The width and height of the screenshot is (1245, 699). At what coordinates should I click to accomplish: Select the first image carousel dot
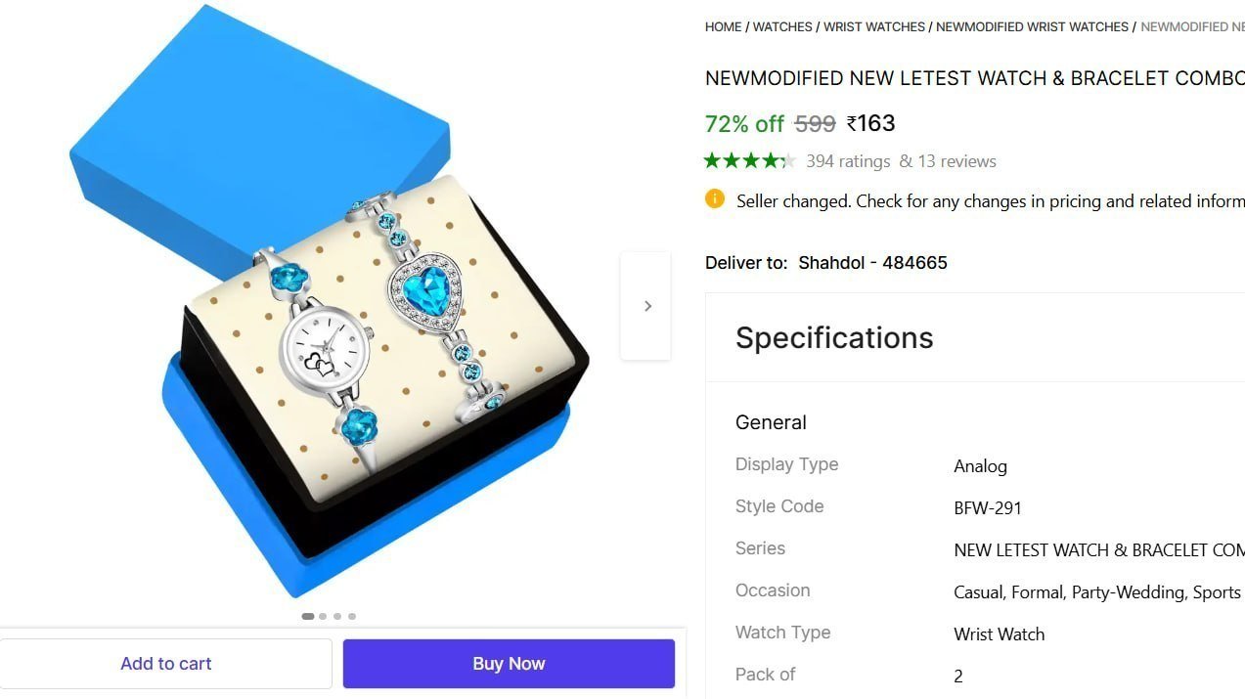tap(308, 616)
